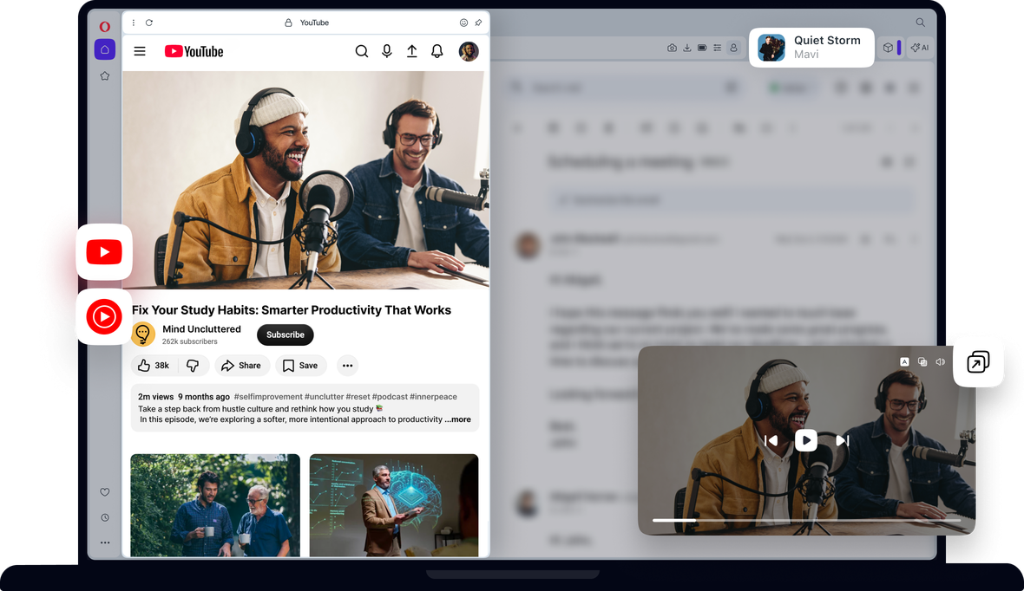Click the upload video icon
1024x591 pixels.
click(412, 51)
